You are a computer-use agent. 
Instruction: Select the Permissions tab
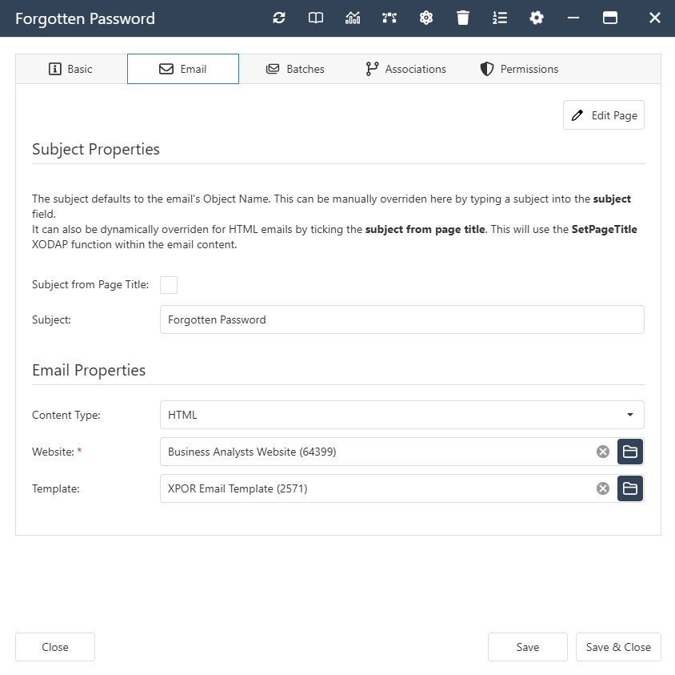click(518, 69)
